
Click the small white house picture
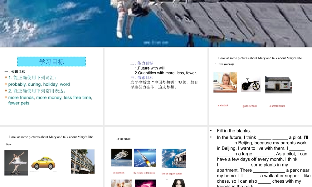[x=279, y=85]
